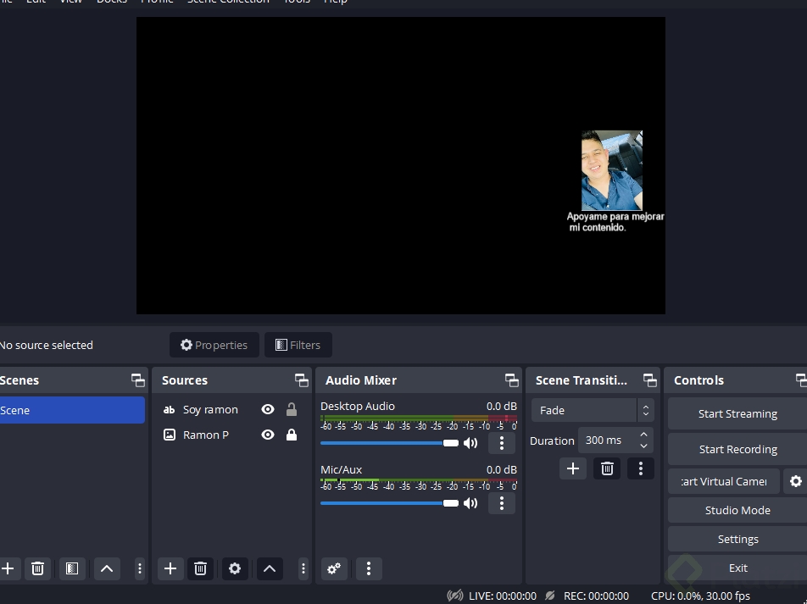The height and width of the screenshot is (604, 807).
Task: Add a new source with the plus icon
Action: coord(170,568)
